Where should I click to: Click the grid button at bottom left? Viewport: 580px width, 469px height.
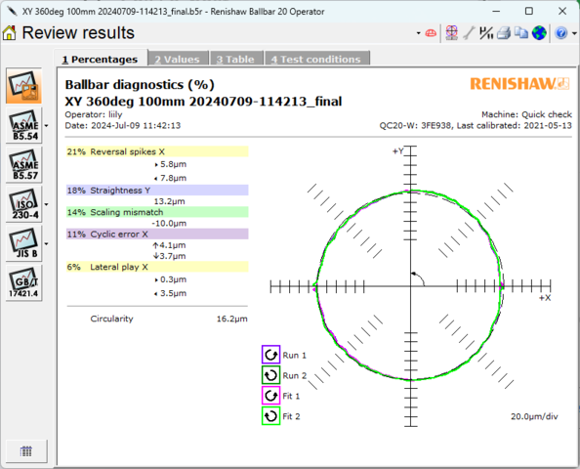26,451
